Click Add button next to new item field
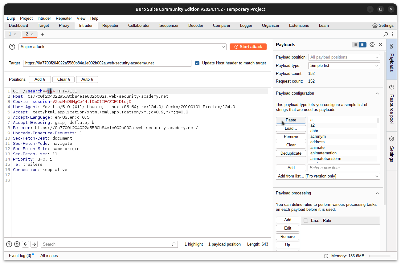 click(291, 168)
